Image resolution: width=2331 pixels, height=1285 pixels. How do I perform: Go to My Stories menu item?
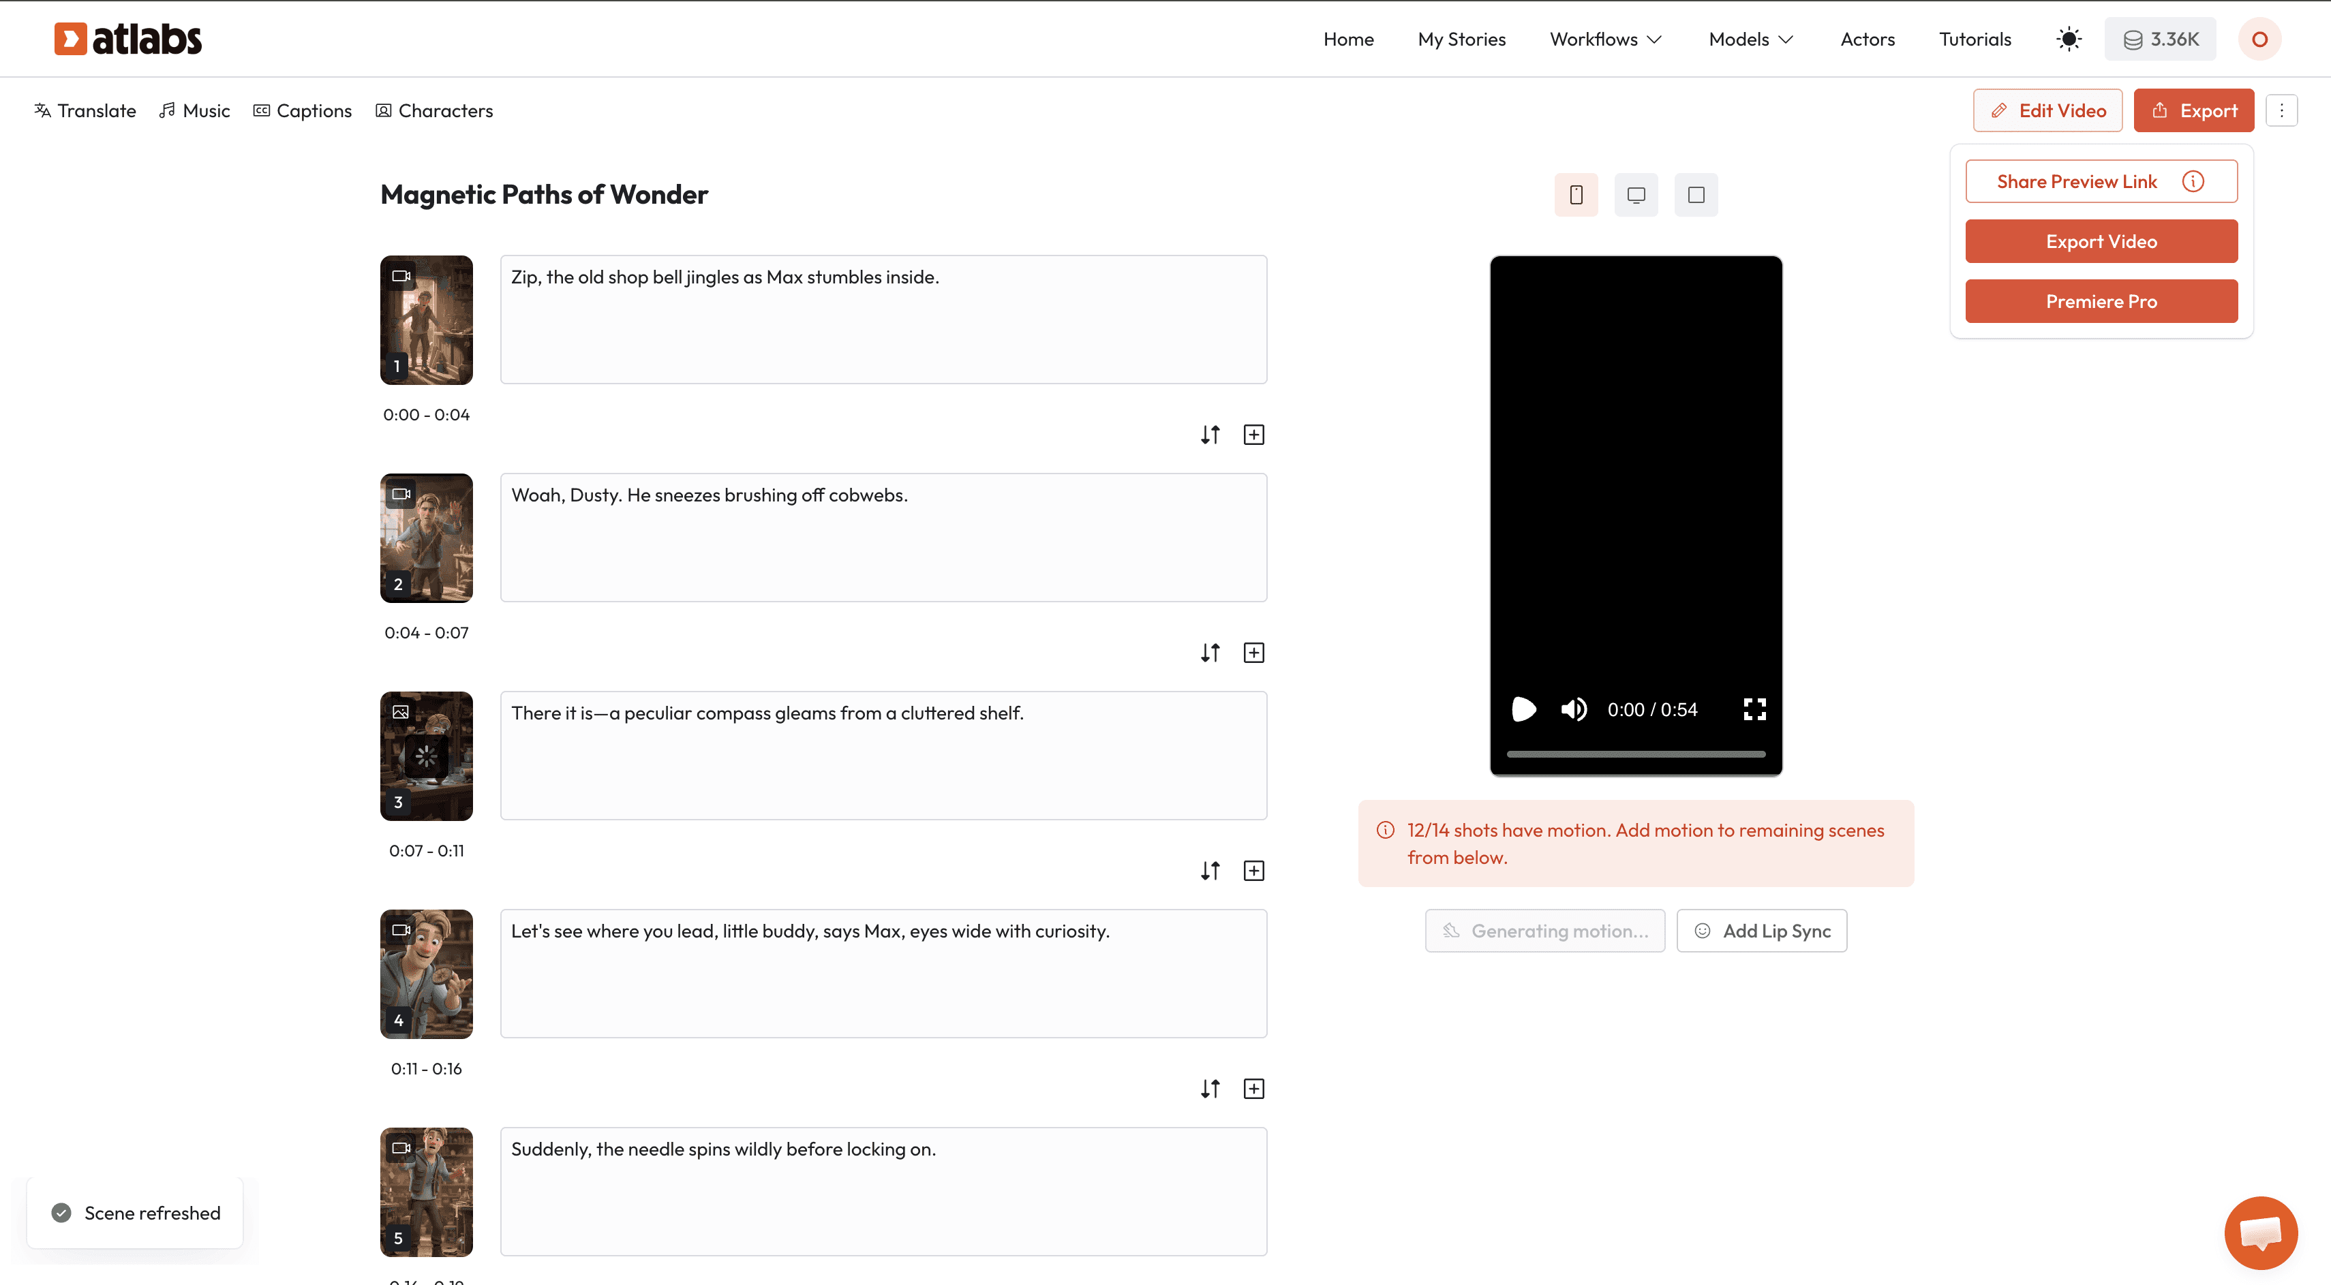coord(1461,39)
